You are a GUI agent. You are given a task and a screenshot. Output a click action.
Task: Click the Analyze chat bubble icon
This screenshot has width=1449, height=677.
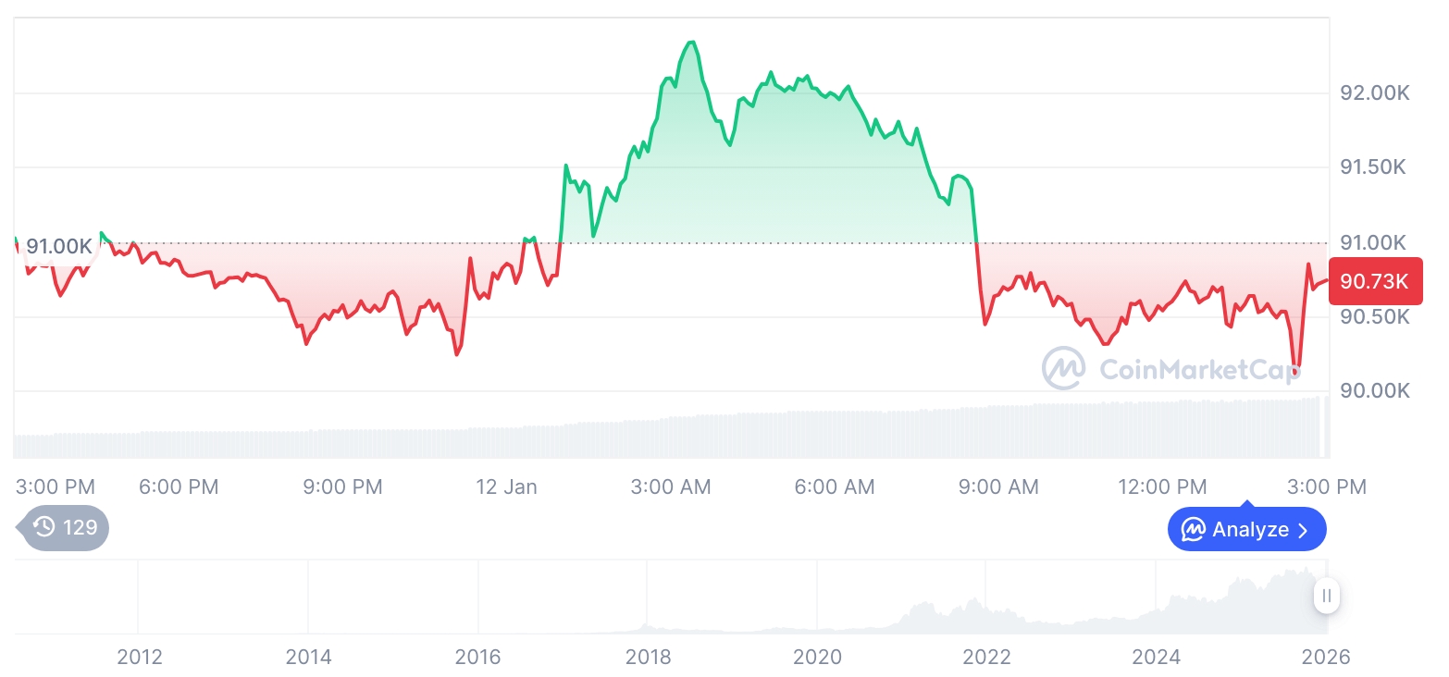click(1194, 530)
